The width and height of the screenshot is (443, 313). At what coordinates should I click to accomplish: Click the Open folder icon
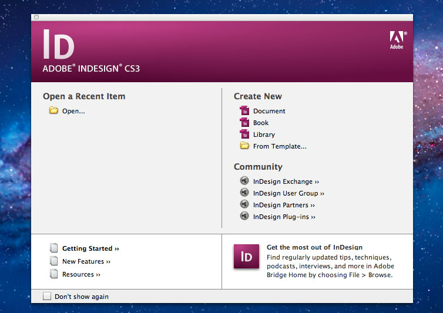53,110
